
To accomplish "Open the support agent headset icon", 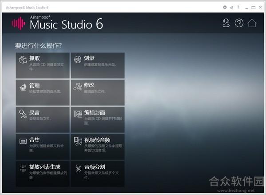I will pos(226,23).
